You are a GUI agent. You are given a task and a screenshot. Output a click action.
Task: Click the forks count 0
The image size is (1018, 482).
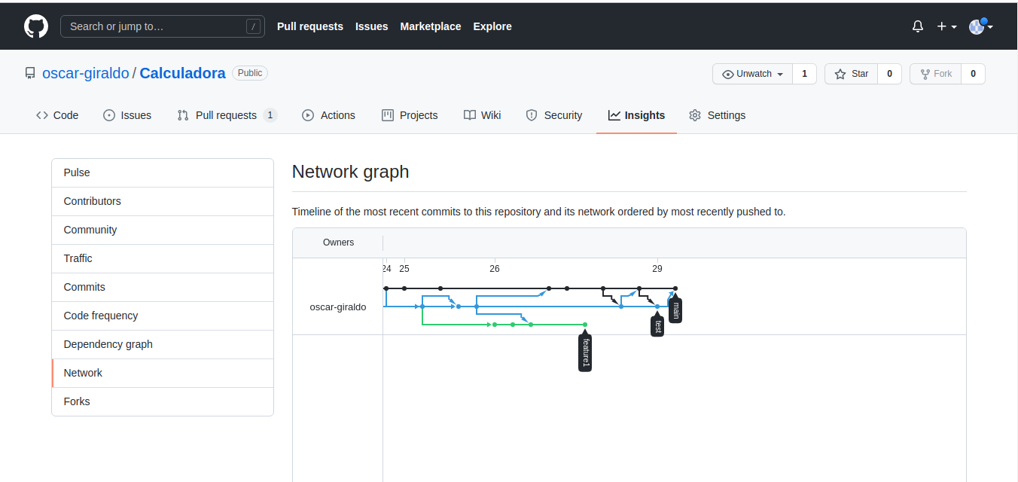(x=974, y=74)
